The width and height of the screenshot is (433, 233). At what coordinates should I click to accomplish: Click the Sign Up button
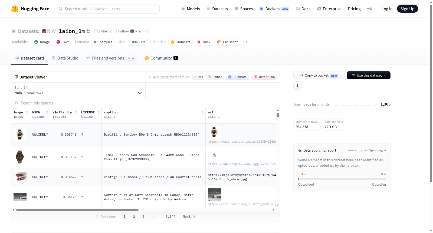tap(407, 9)
